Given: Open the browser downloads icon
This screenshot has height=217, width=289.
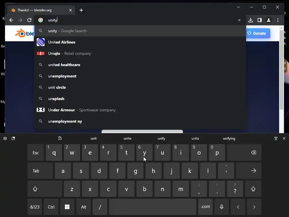Looking at the screenshot, I should tap(251, 20).
